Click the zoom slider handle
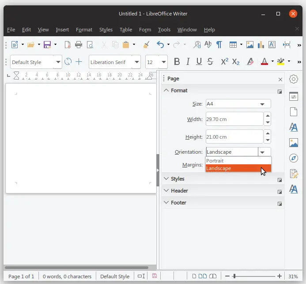This screenshot has width=306, height=284. pyautogui.click(x=234, y=276)
